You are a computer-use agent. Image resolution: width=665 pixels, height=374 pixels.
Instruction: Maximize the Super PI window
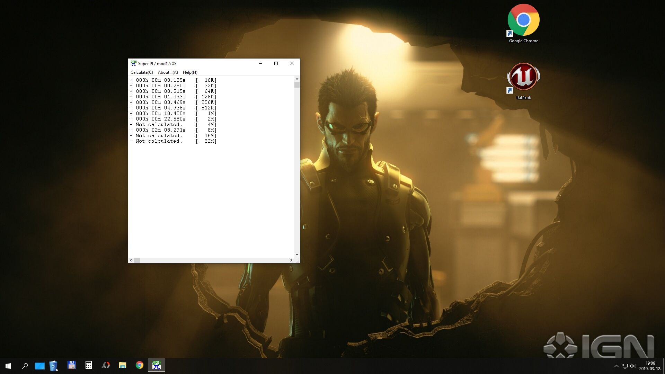(x=276, y=63)
